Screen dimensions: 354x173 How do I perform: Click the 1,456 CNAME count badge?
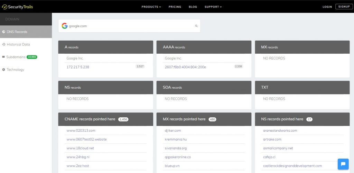click(123, 119)
